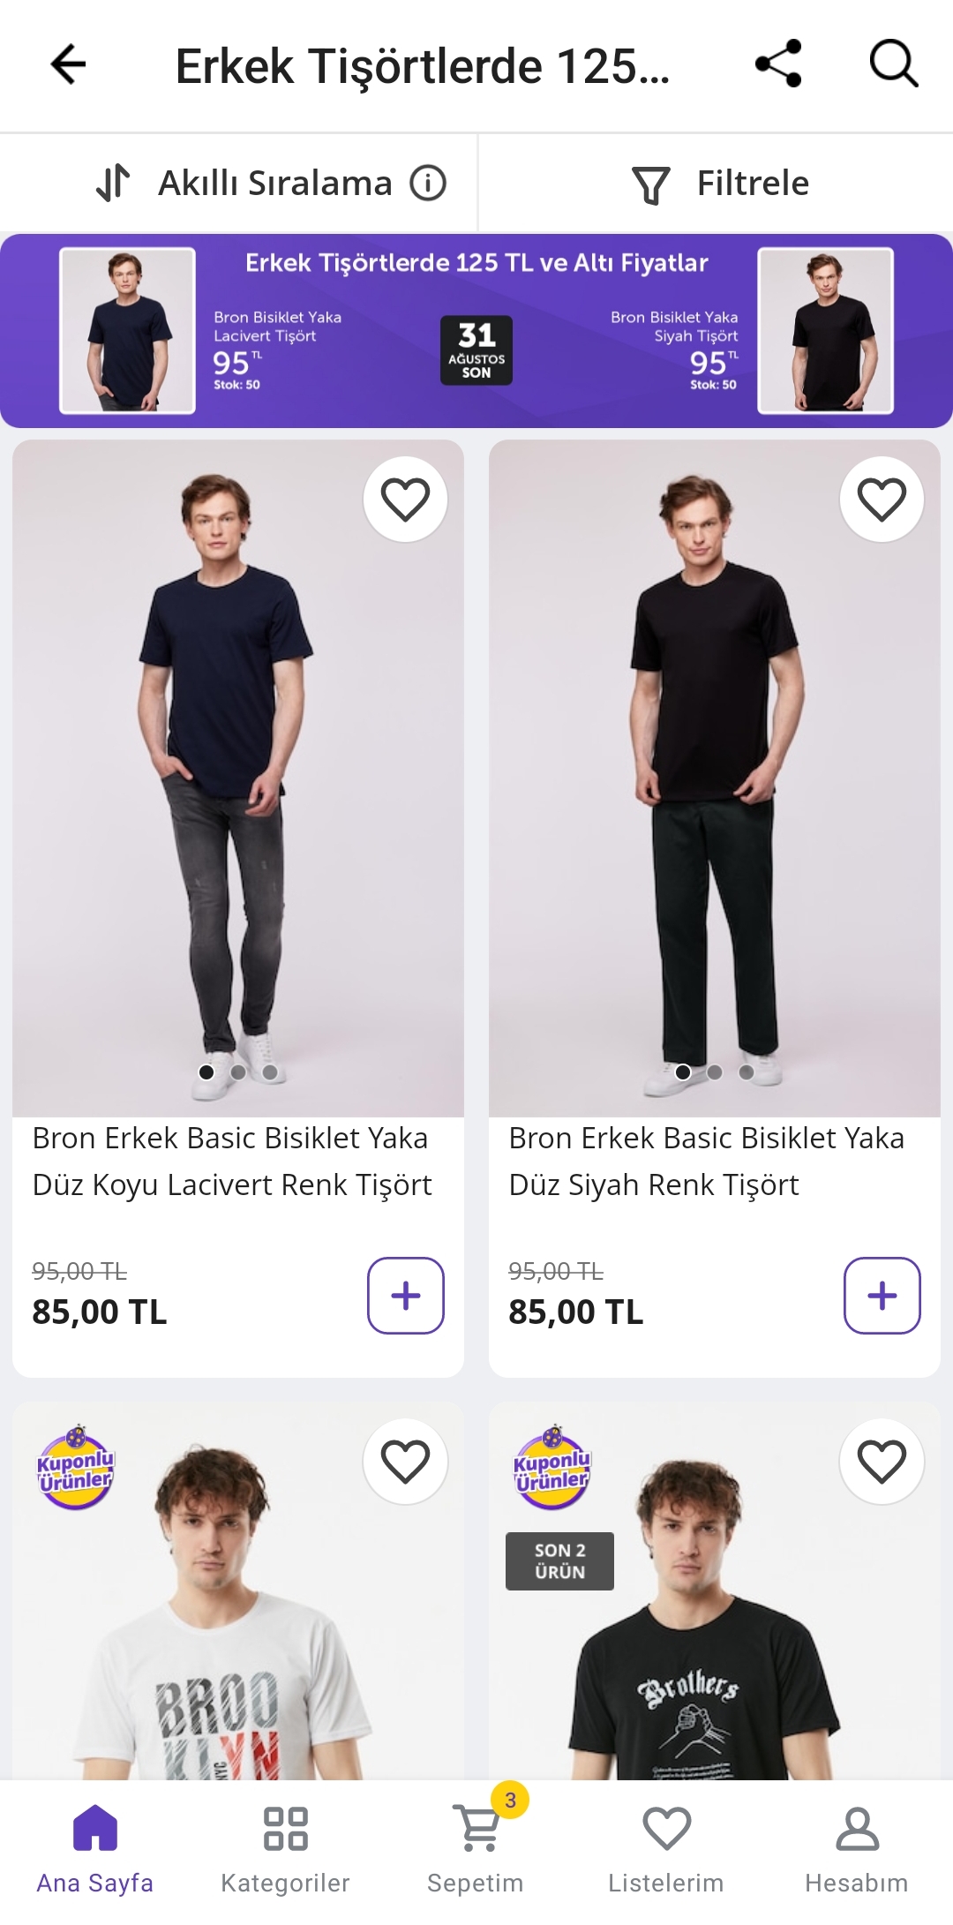Add black Bron t-shirt to cart
Screen dimensions: 953x1925
[882, 1295]
